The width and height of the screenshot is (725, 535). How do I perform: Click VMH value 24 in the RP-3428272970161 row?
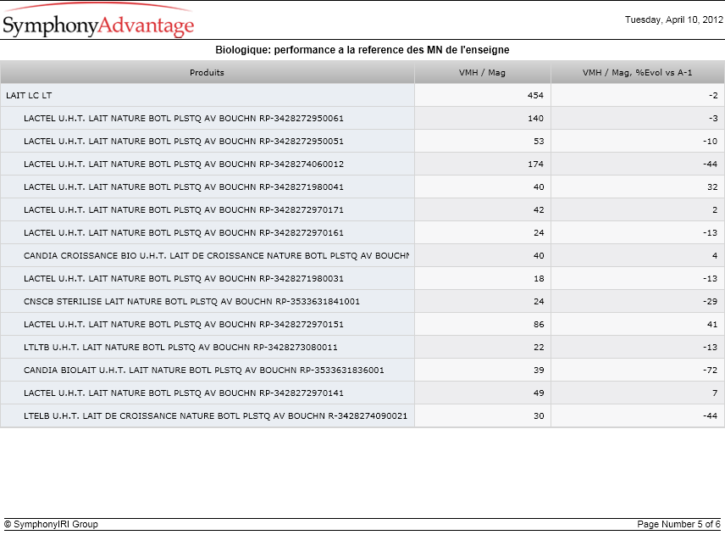pos(539,233)
